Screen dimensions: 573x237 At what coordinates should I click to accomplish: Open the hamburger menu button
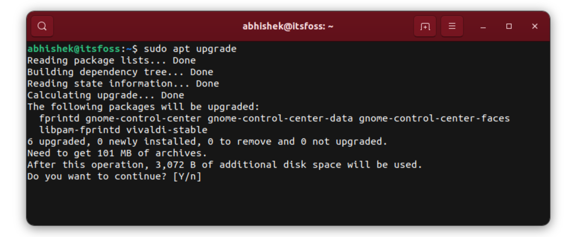452,26
